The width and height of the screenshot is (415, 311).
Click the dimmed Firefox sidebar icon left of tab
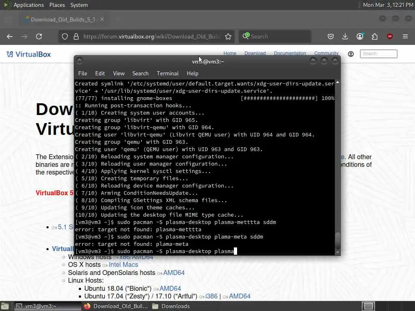(x=8, y=19)
